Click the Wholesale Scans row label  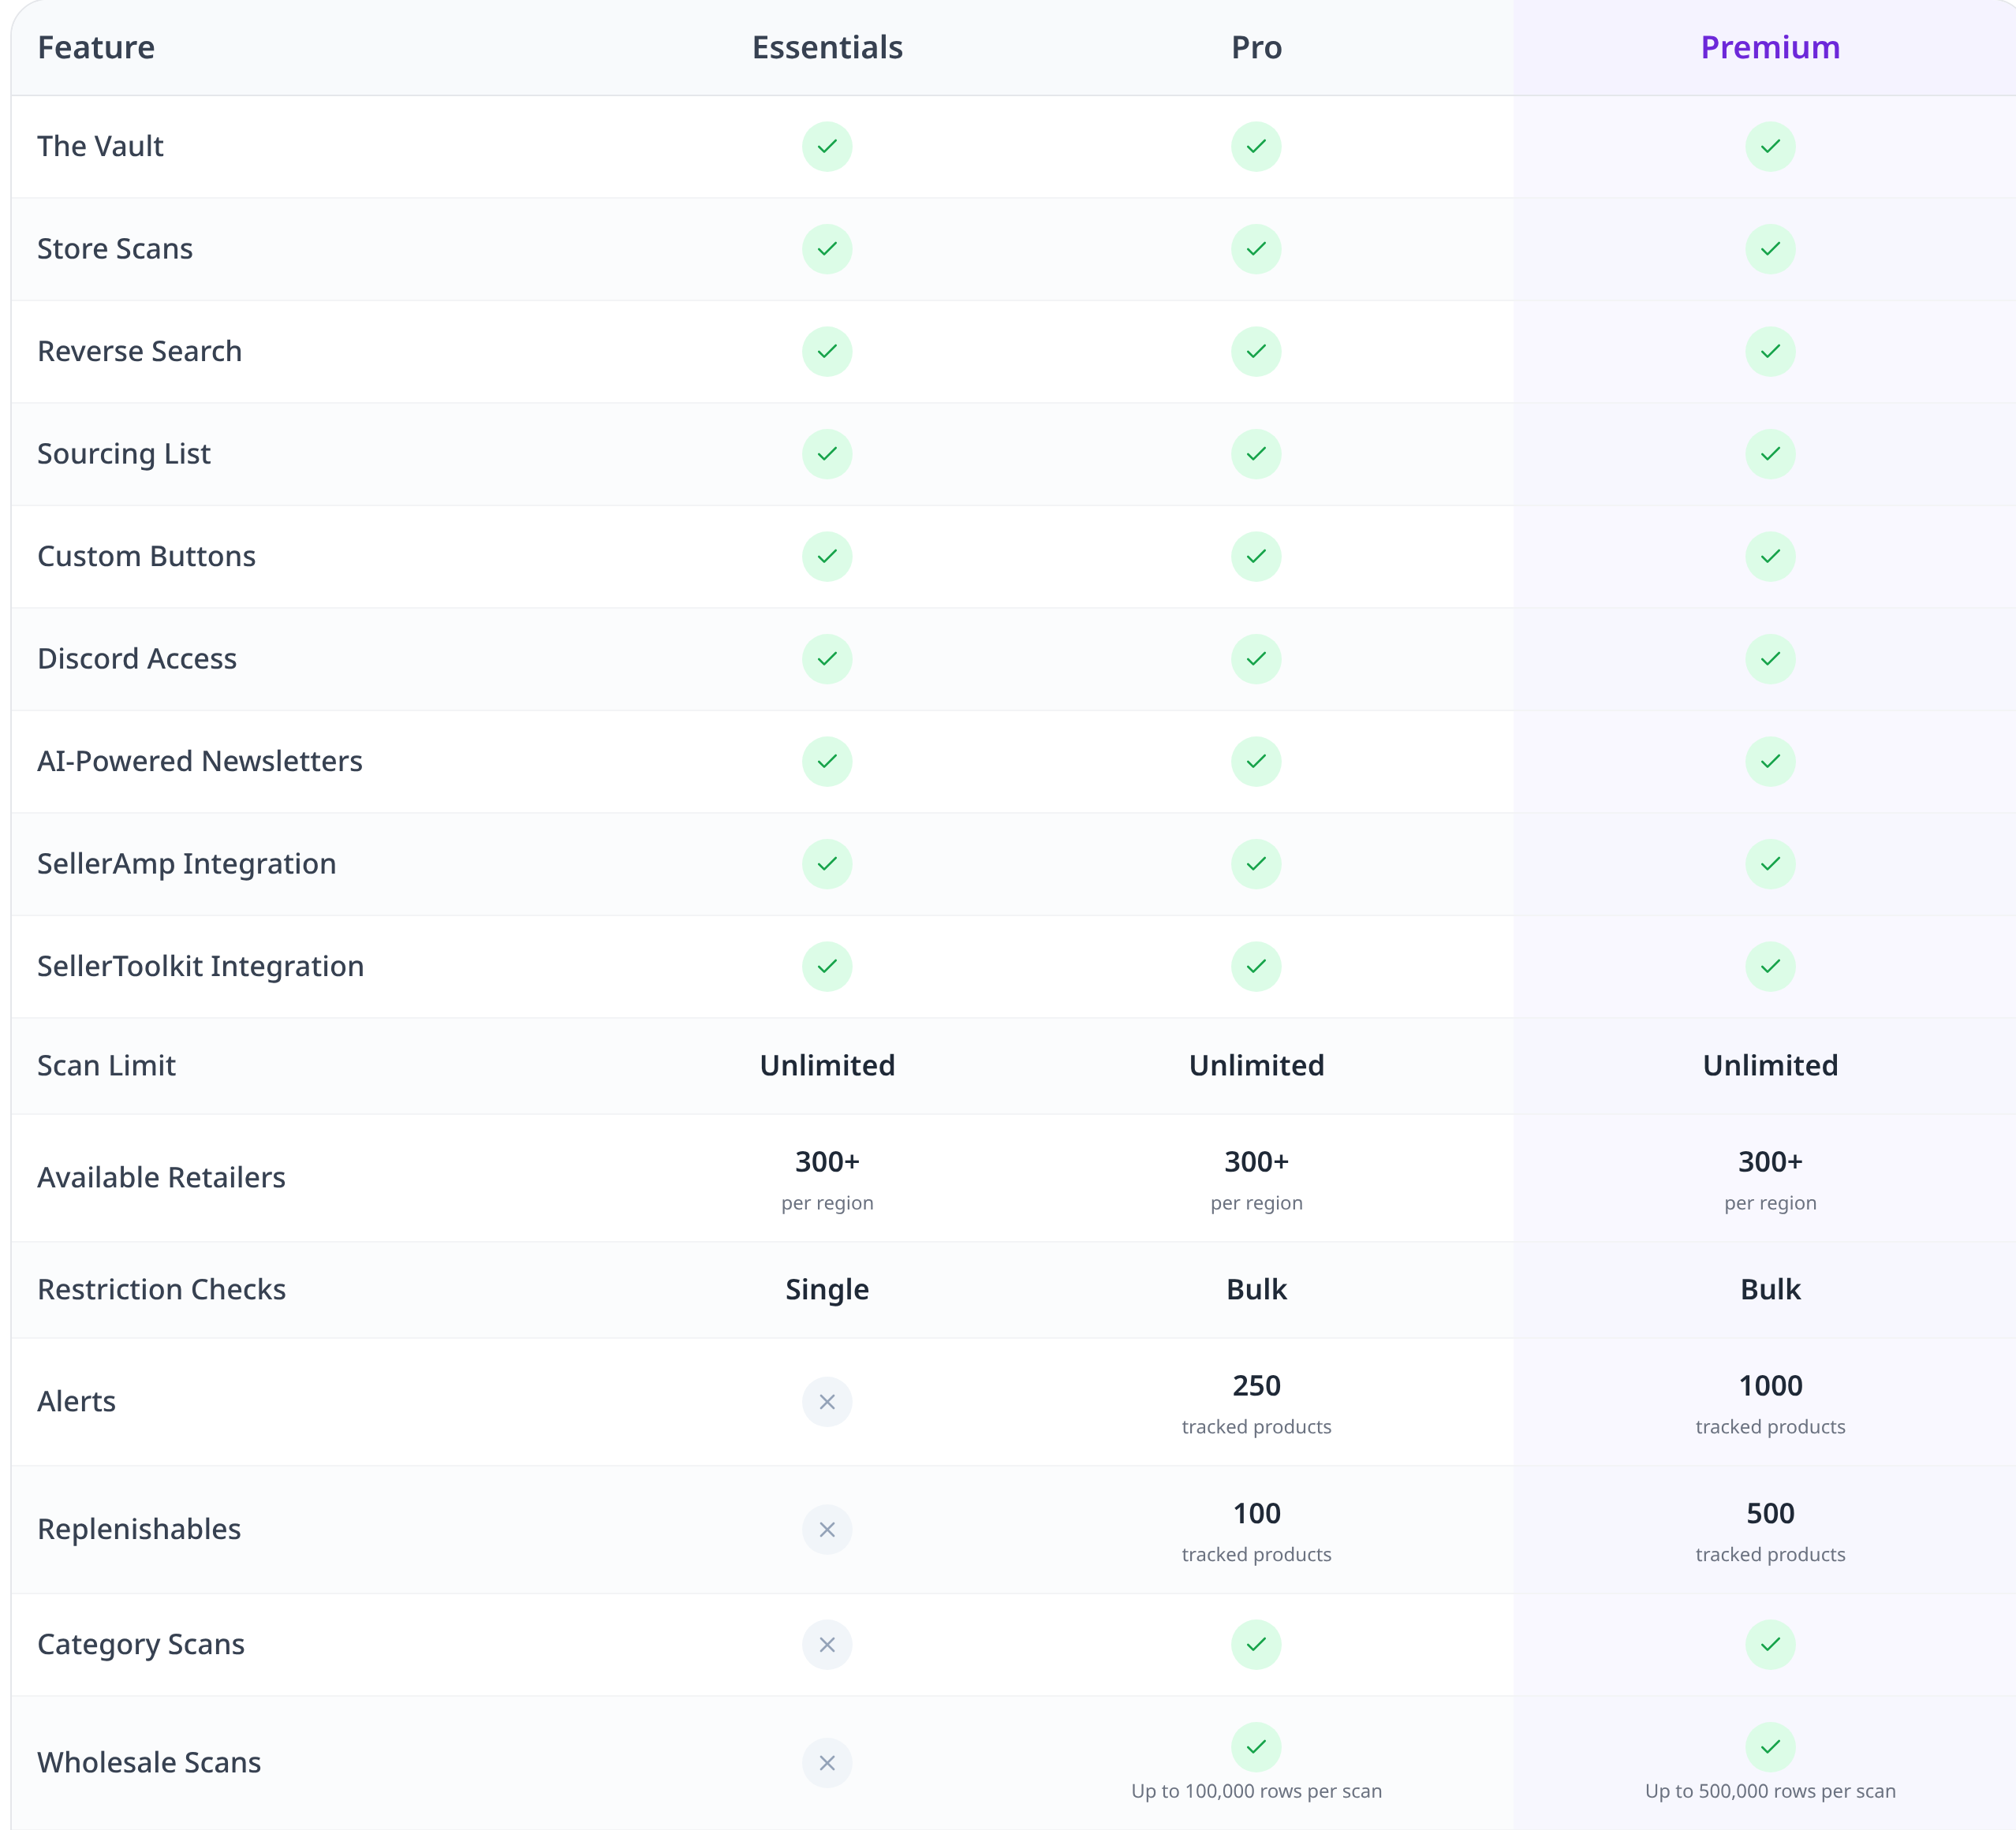(x=149, y=1762)
